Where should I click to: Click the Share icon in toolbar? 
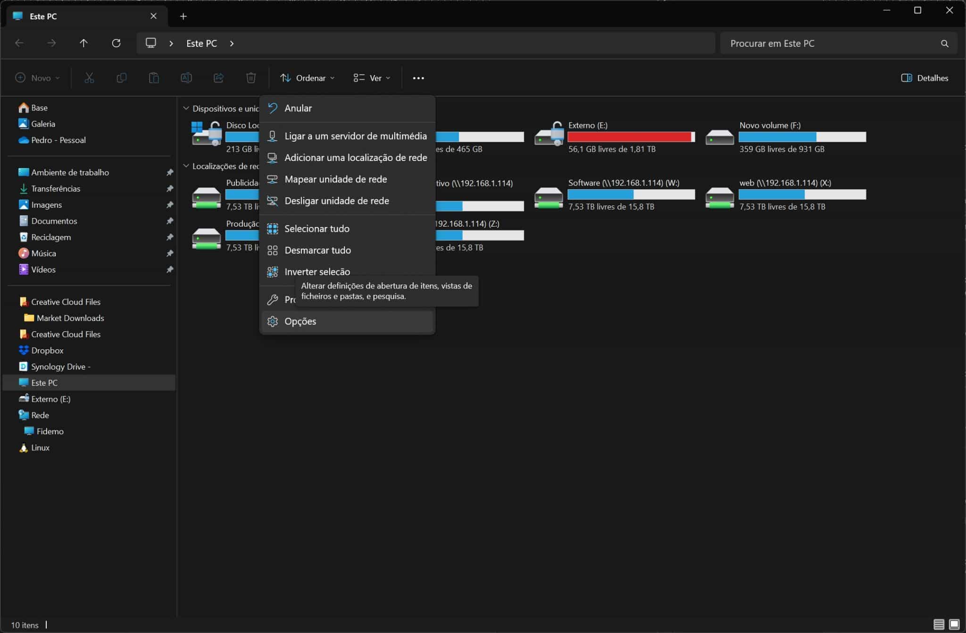tap(218, 78)
